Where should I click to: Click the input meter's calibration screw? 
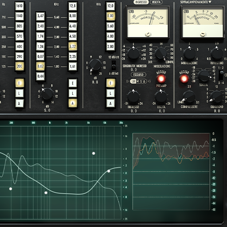click(148, 34)
